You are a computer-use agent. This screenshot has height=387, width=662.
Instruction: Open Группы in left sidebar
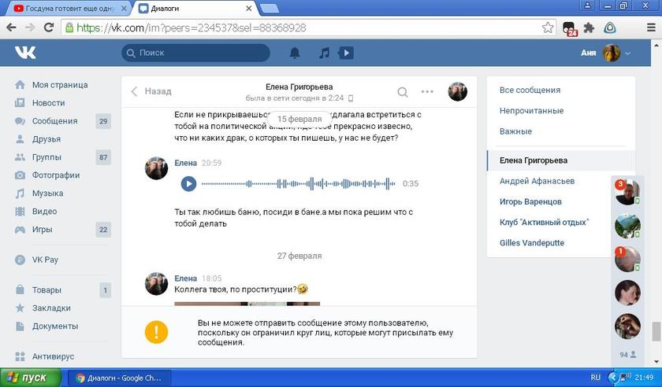tap(46, 157)
